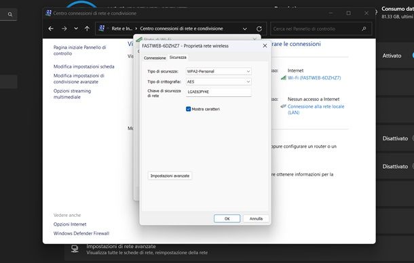Click the Annulla button

256,219
